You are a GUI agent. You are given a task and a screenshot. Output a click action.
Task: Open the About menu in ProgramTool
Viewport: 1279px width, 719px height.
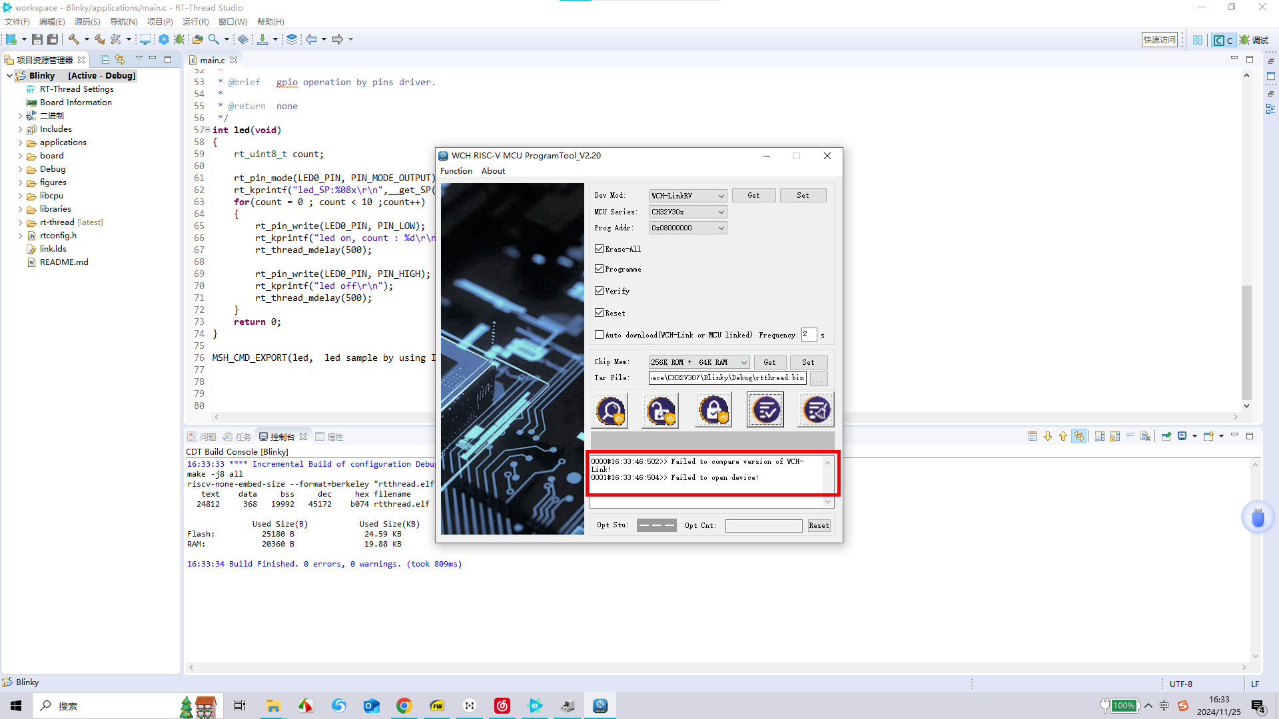tap(493, 171)
